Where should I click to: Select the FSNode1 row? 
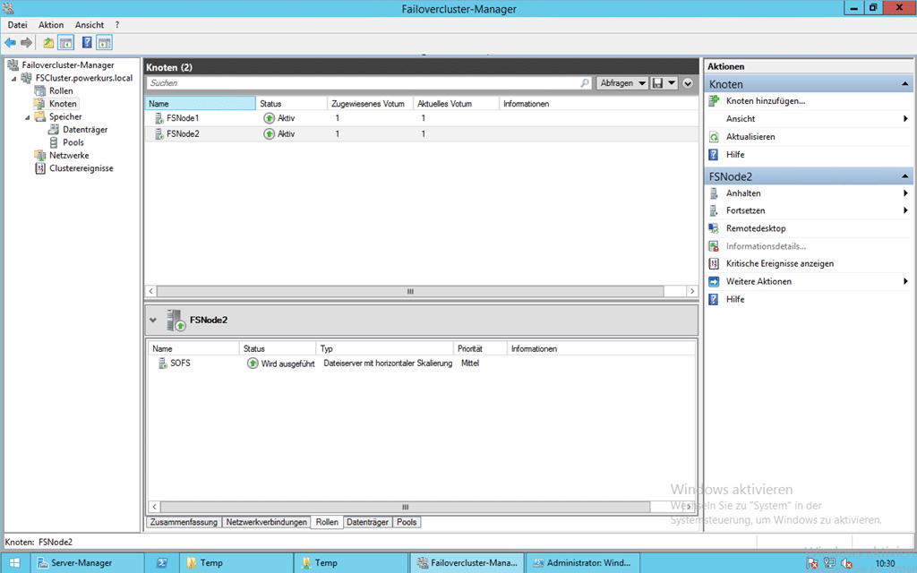pyautogui.click(x=421, y=118)
